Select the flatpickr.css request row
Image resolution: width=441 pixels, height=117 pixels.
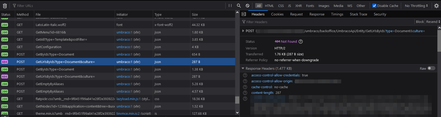(x=118, y=99)
